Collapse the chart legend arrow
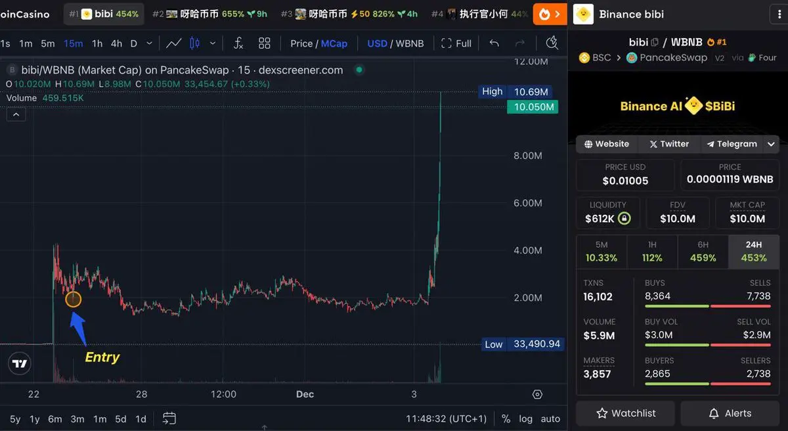 (16, 115)
